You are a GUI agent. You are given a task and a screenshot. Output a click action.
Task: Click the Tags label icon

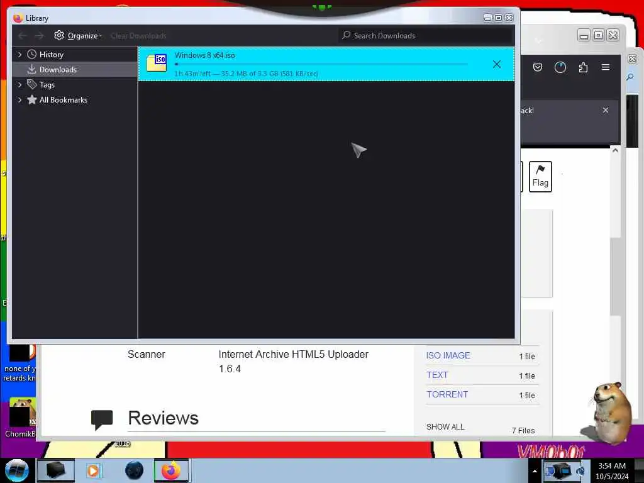point(31,84)
